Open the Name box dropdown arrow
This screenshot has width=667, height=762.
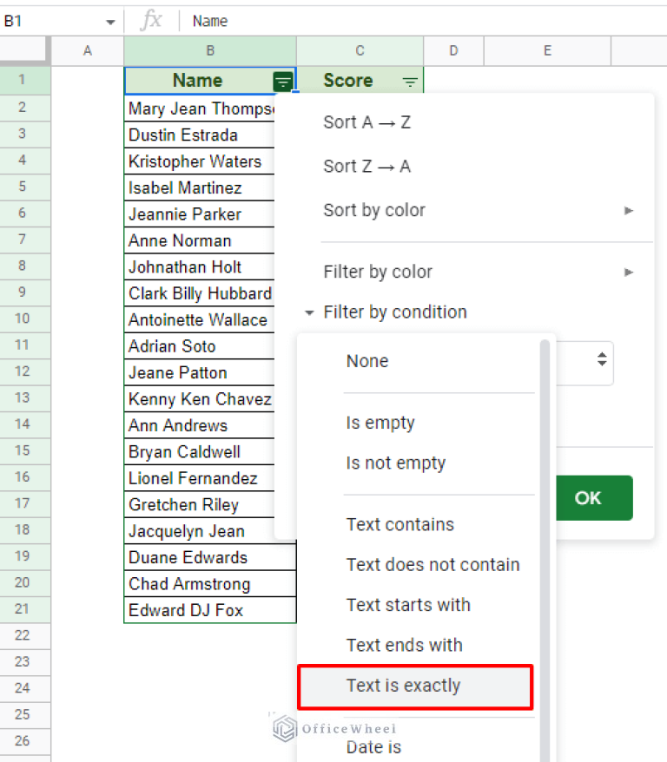click(x=109, y=20)
